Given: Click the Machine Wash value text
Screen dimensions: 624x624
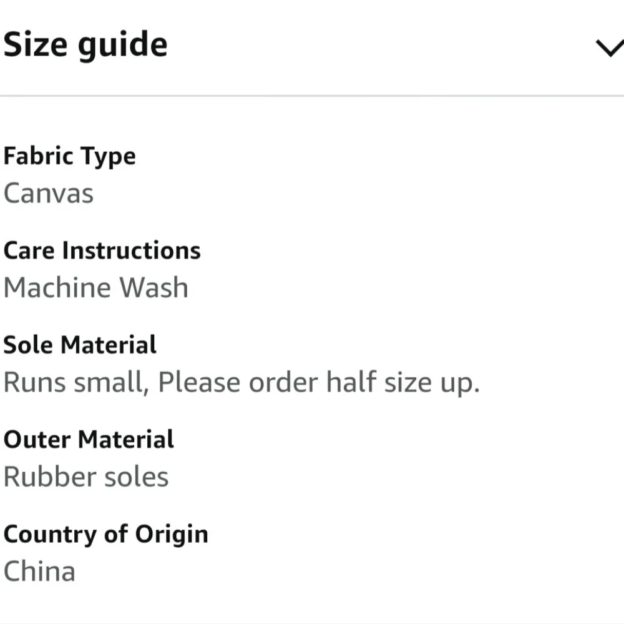Looking at the screenshot, I should point(95,288).
